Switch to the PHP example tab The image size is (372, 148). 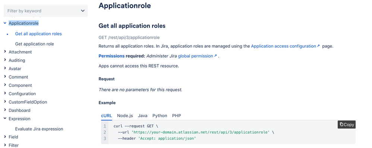tap(177, 116)
